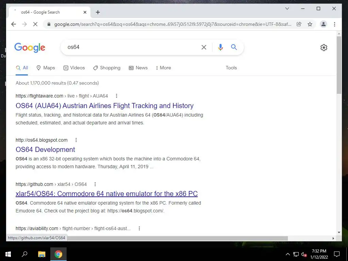Open options for flightaware.com result

[117, 96]
